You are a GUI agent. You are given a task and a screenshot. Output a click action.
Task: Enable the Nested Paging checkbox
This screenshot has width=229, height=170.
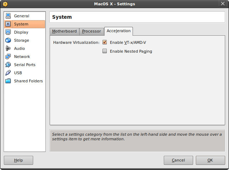pyautogui.click(x=105, y=51)
